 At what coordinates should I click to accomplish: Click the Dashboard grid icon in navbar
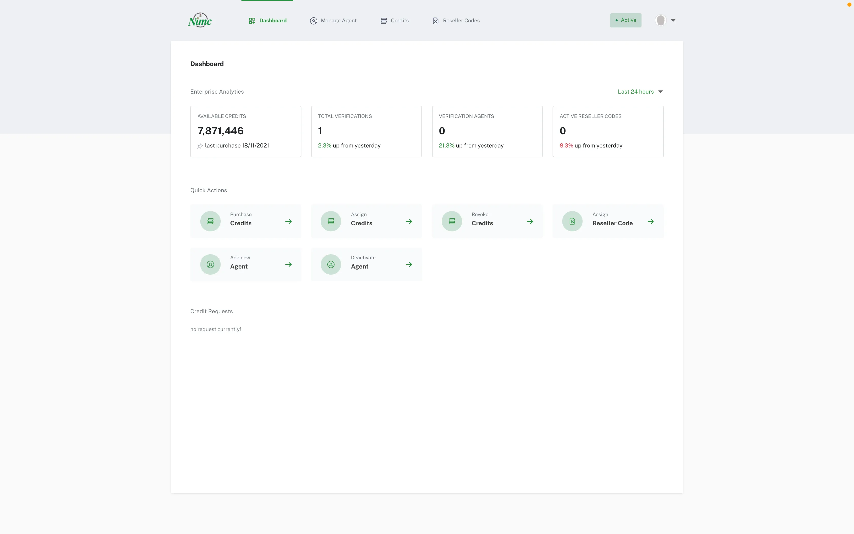click(x=252, y=21)
